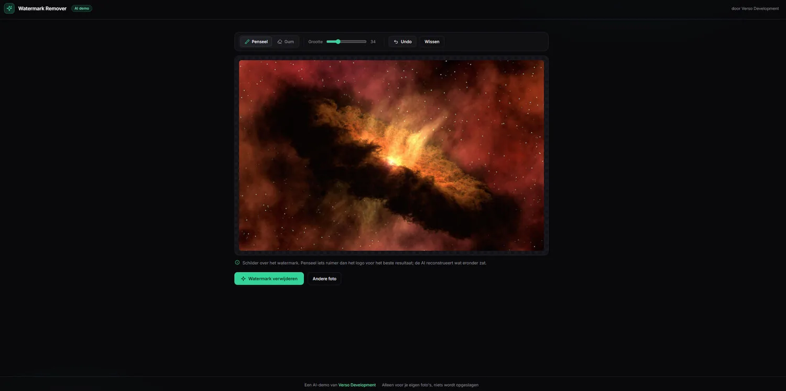Click the sparkle icon on Watermark verwijderen
Screen dimensions: 786x391
click(x=243, y=279)
